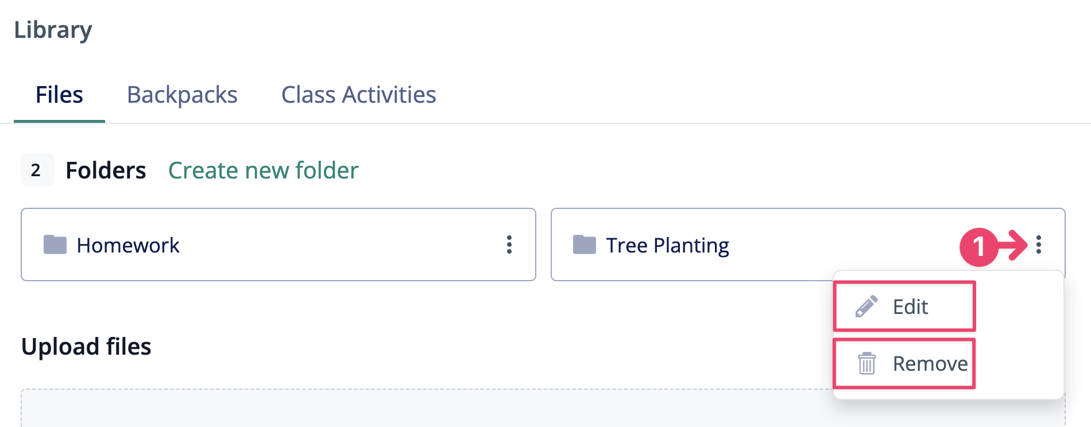This screenshot has height=427, width=1091.
Task: Open the Tree Planting folder options menu
Action: coord(1039,244)
